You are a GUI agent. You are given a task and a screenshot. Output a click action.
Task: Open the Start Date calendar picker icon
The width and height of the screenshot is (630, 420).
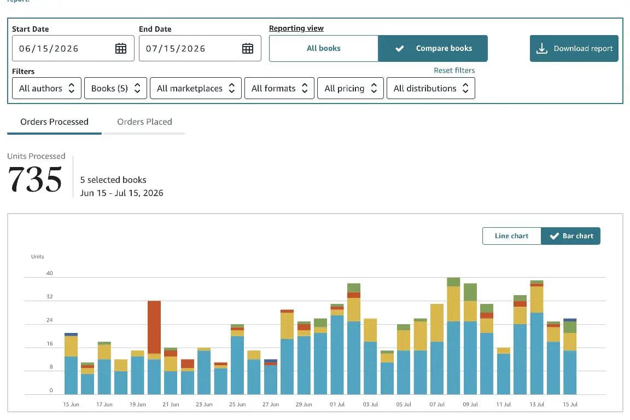pyautogui.click(x=120, y=48)
